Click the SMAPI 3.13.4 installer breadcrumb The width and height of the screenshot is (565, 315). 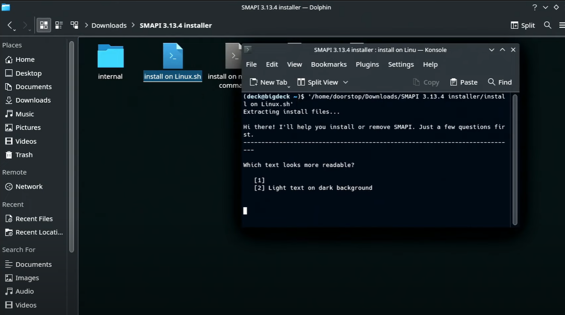pos(176,25)
